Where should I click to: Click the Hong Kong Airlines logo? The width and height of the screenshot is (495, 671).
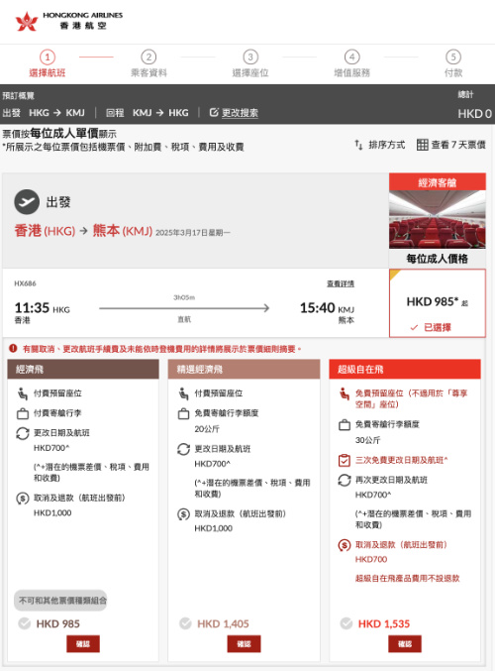(x=69, y=21)
